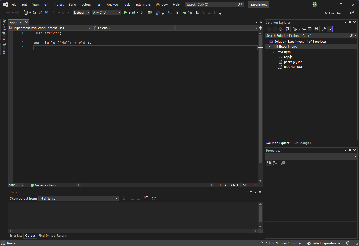Click the Find in Files folder icon
Viewport: 359px width, 246px height.
[x=150, y=13]
